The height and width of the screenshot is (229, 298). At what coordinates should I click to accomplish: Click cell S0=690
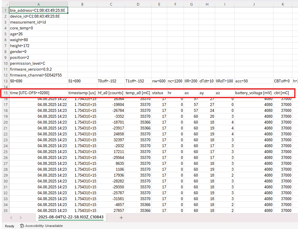[x=38, y=81]
